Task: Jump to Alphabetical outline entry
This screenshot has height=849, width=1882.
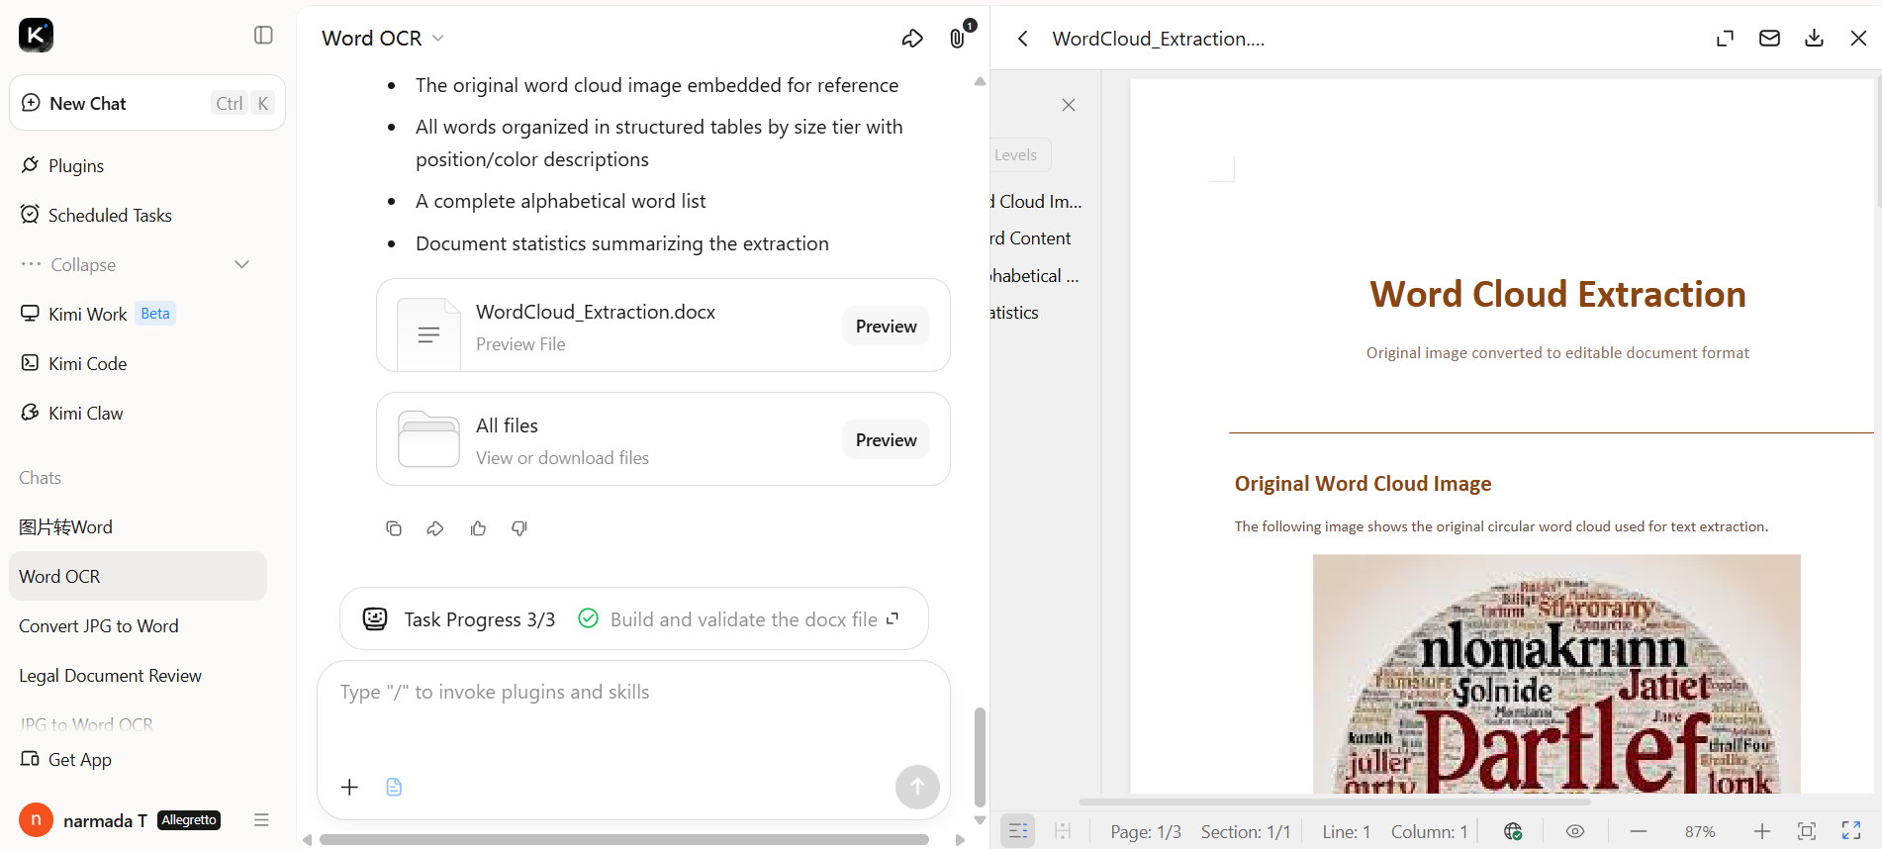Action: (1035, 276)
